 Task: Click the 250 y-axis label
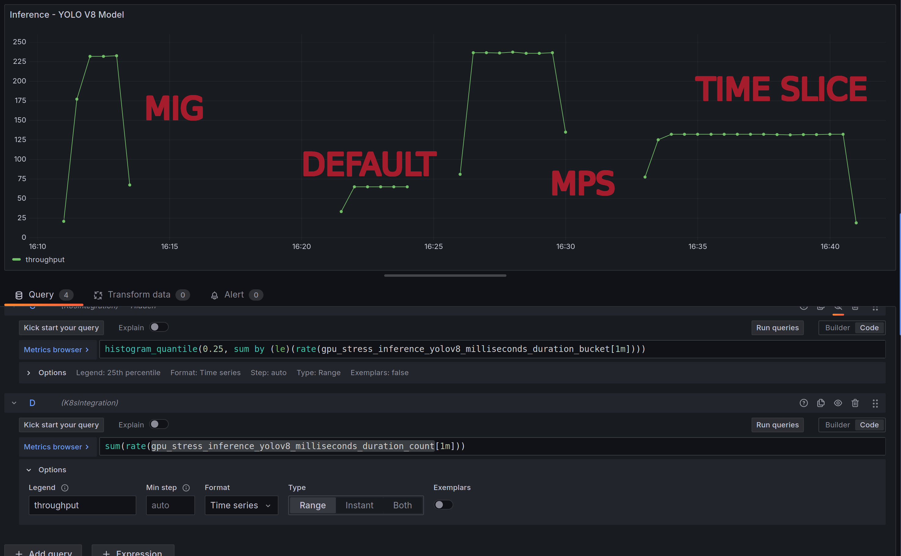click(x=20, y=42)
